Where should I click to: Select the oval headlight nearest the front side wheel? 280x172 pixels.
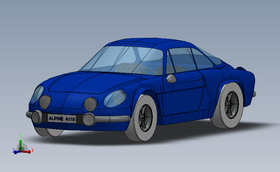tap(115, 98)
